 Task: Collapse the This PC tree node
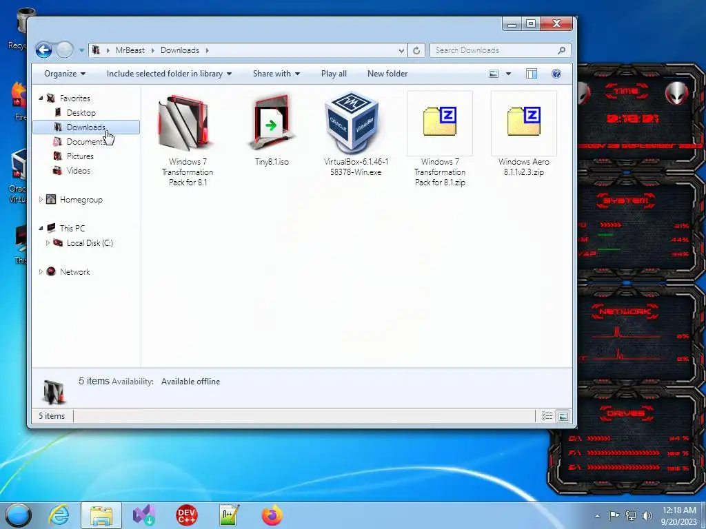click(x=41, y=228)
